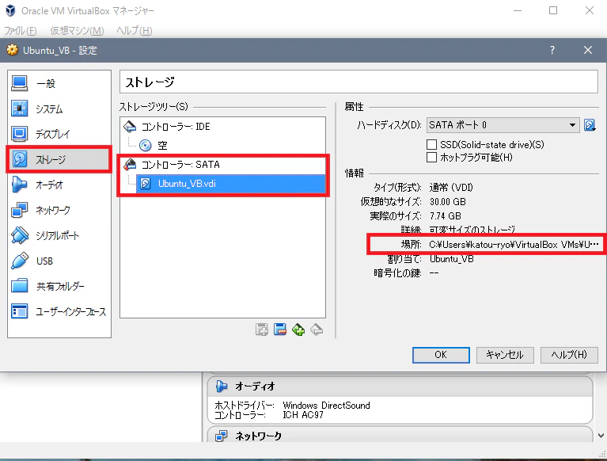Click the remove controller icon below storage tree
The height and width of the screenshot is (461, 607).
point(280,330)
